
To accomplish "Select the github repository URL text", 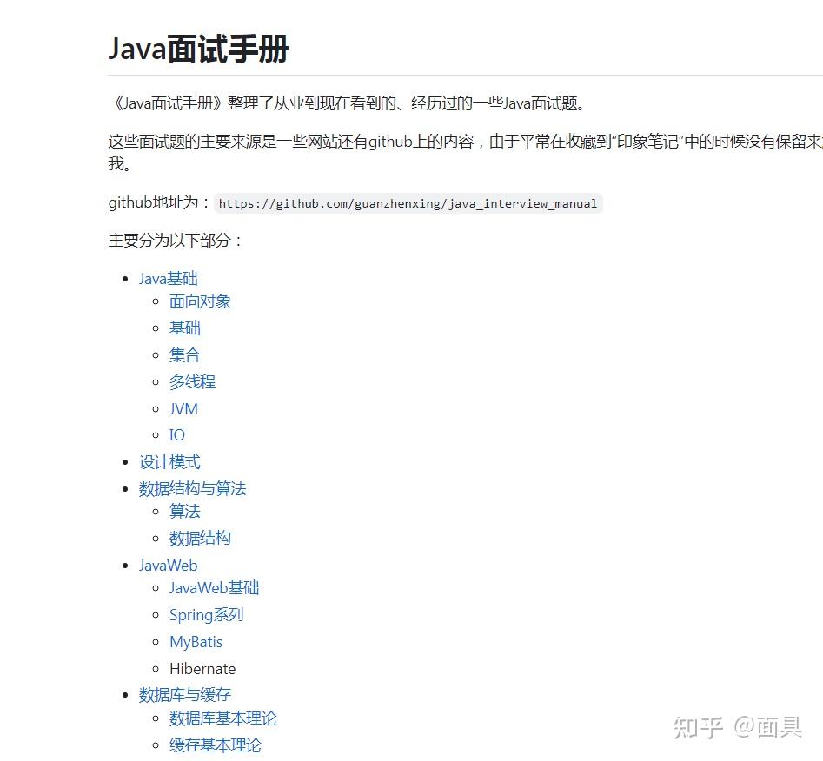I will (408, 203).
